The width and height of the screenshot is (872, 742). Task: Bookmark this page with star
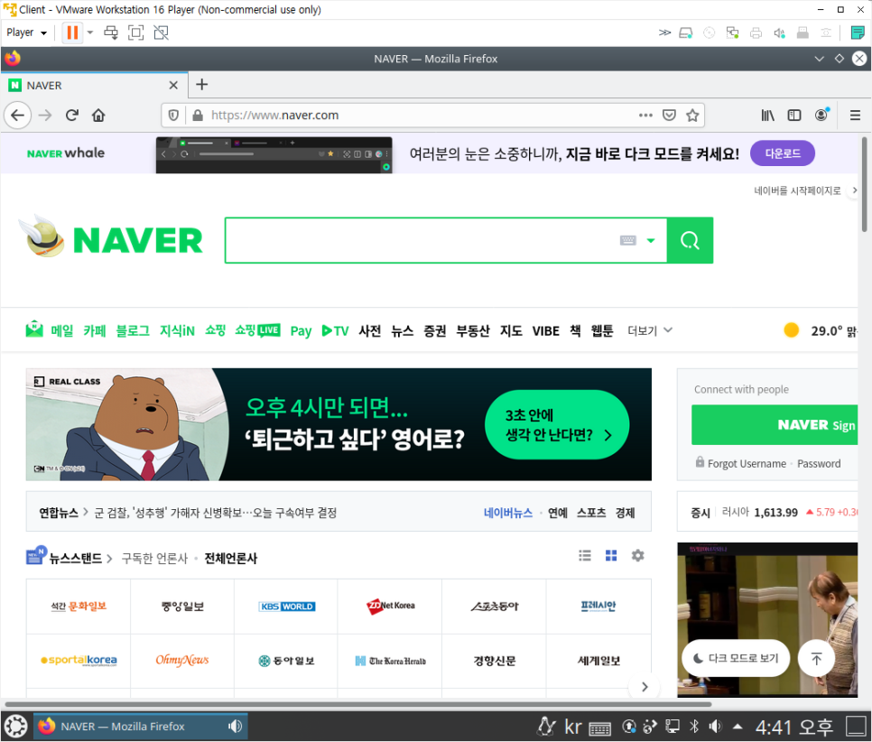coord(692,116)
